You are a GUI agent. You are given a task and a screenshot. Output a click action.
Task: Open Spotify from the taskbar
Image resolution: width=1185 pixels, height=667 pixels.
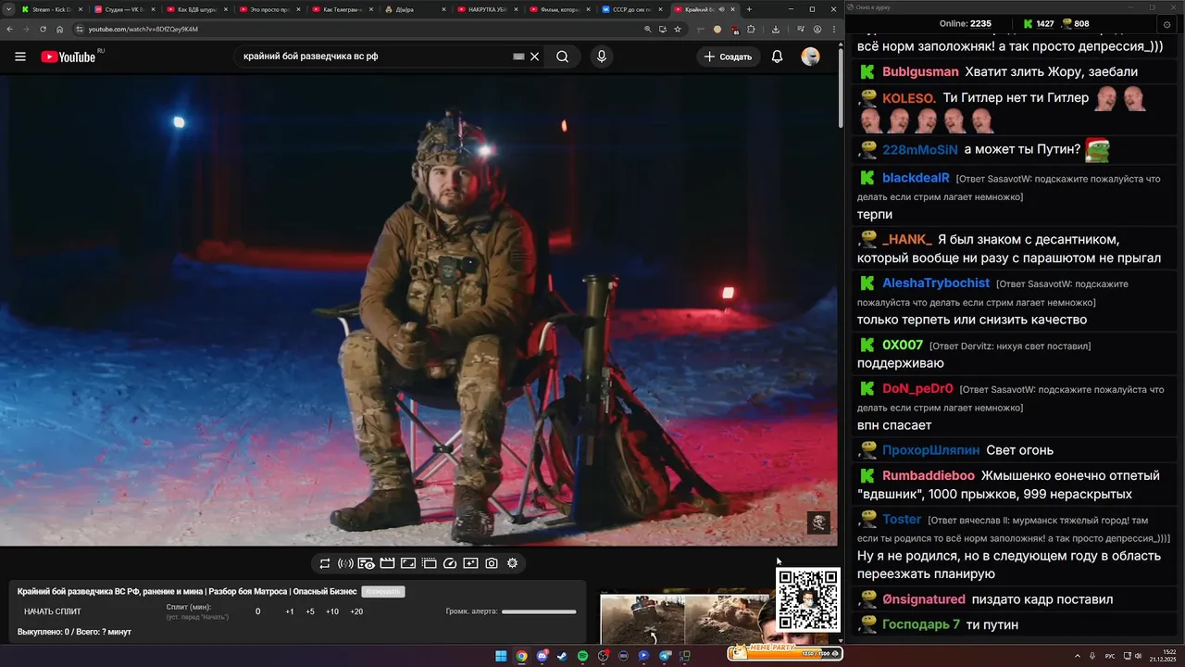pyautogui.click(x=582, y=656)
